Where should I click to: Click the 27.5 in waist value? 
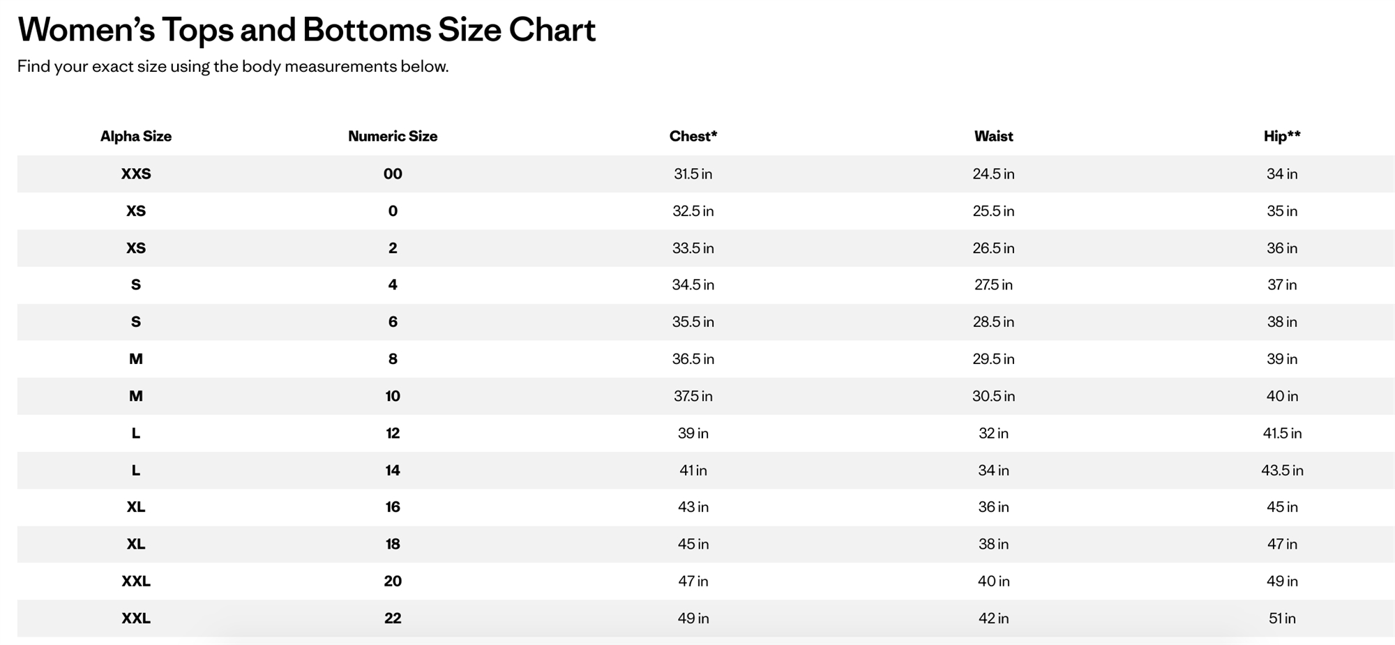(993, 284)
